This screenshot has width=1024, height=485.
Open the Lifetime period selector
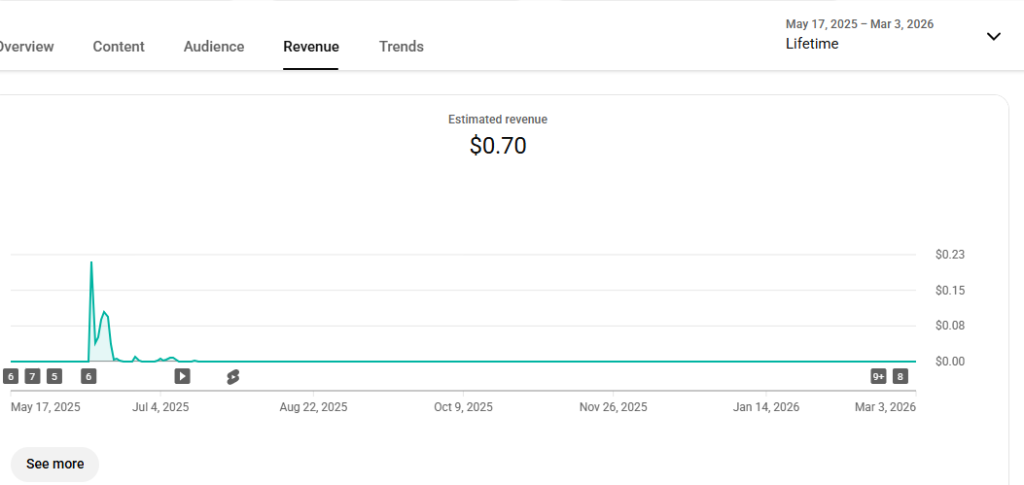click(x=812, y=44)
